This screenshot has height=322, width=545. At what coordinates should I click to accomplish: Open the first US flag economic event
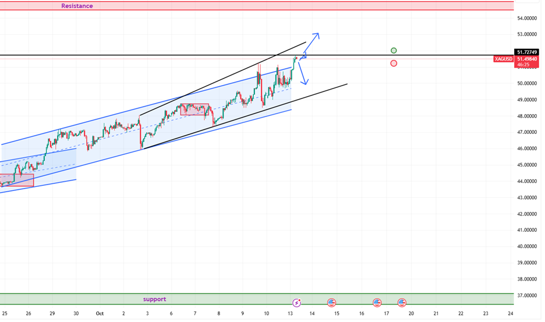point(332,303)
